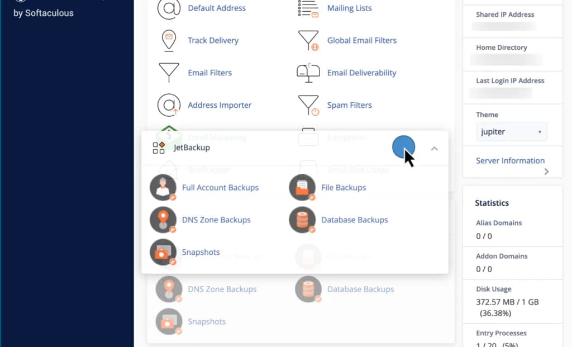Screen dimensions: 572x347
Task: Click the Disk Usage statistic
Action: pos(495,289)
